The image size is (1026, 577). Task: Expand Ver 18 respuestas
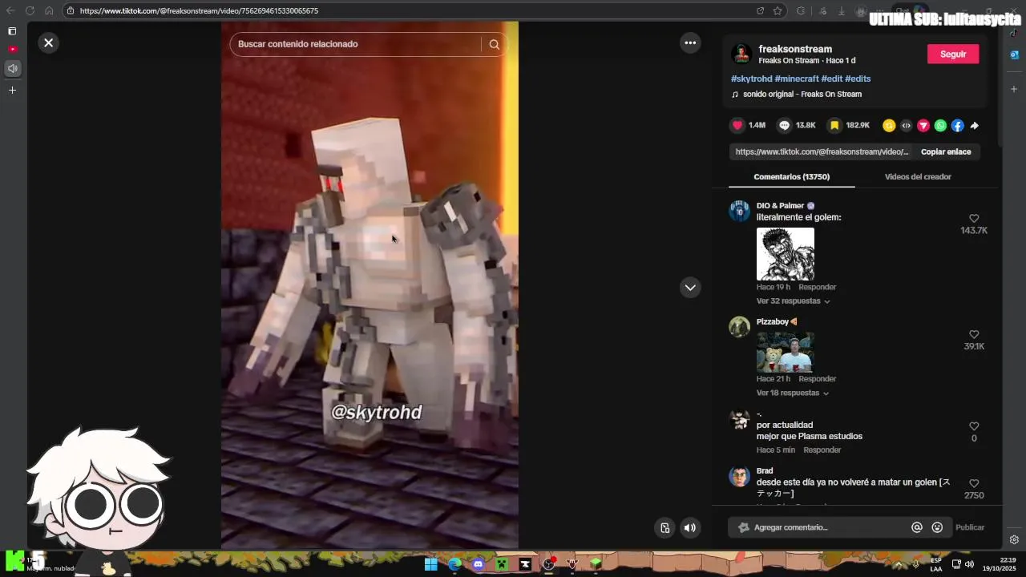[x=792, y=393]
